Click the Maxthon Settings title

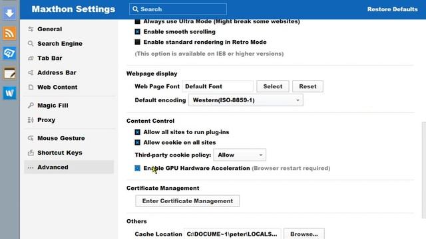(x=73, y=9)
